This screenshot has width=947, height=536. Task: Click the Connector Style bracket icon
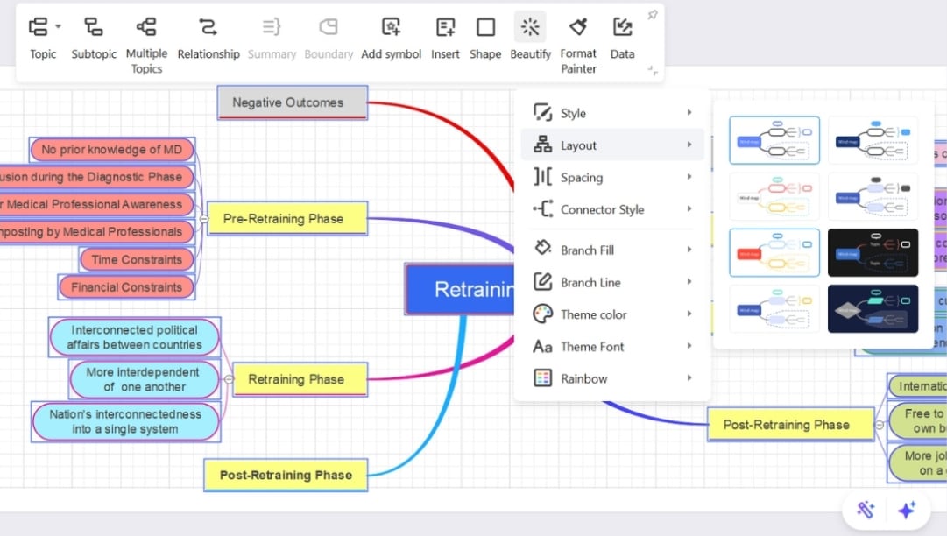pos(542,208)
